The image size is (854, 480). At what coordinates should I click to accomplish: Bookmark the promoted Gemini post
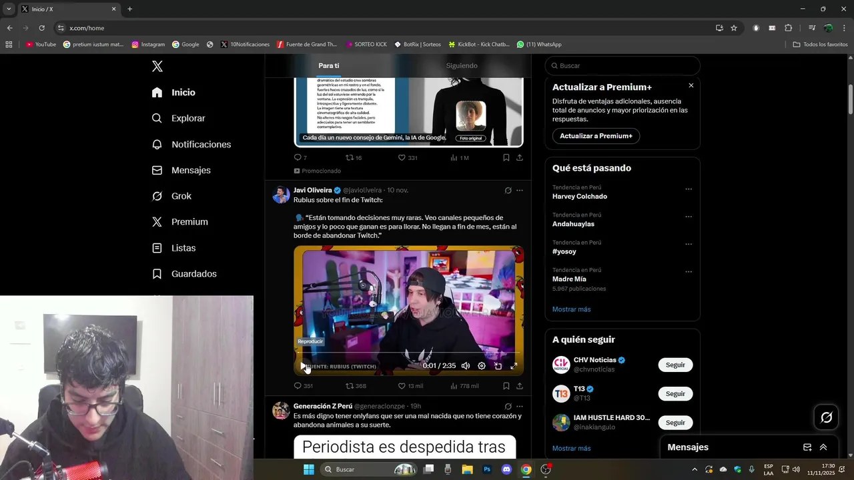point(506,158)
